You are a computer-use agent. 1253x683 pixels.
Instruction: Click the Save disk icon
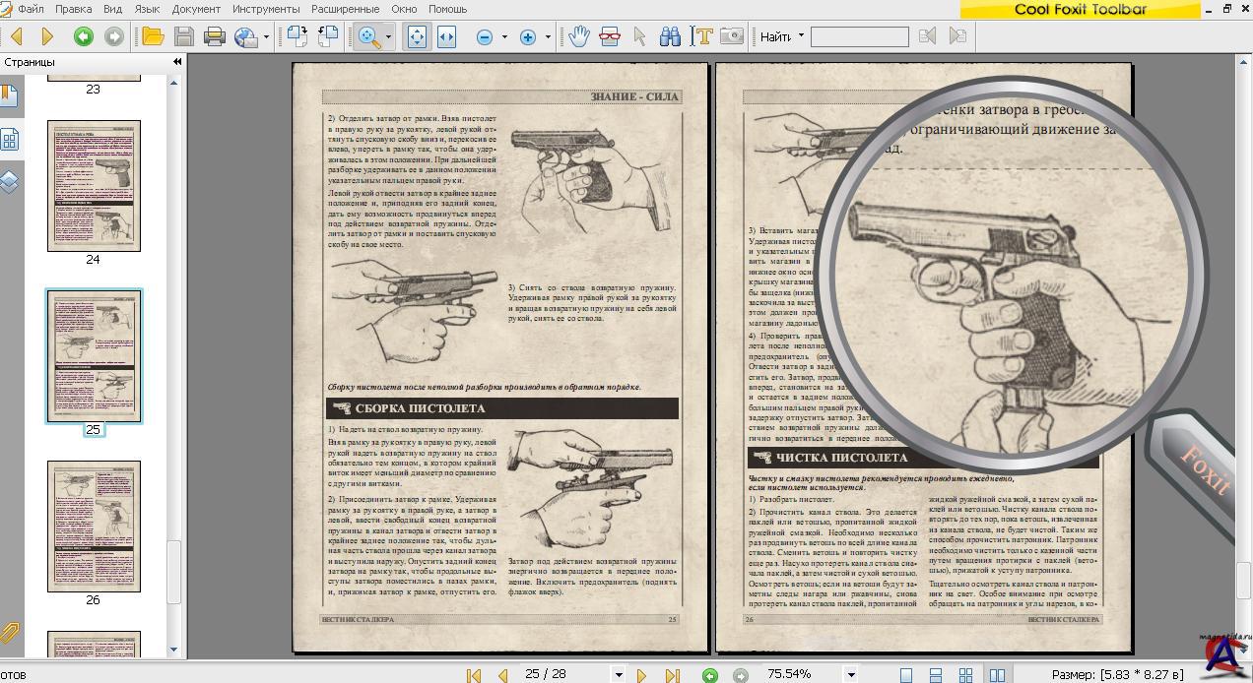[183, 36]
